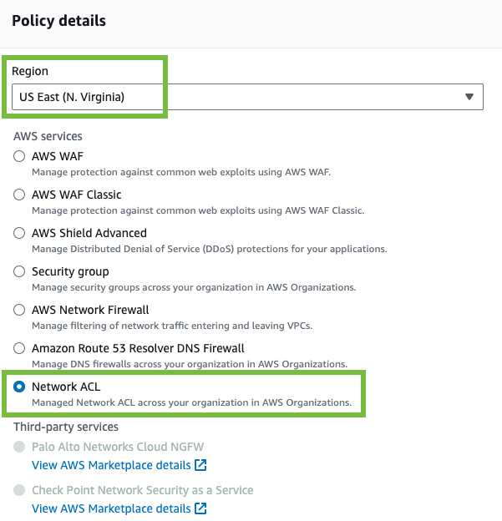Open the Region dropdown arrow
The height and width of the screenshot is (521, 502).
(469, 97)
